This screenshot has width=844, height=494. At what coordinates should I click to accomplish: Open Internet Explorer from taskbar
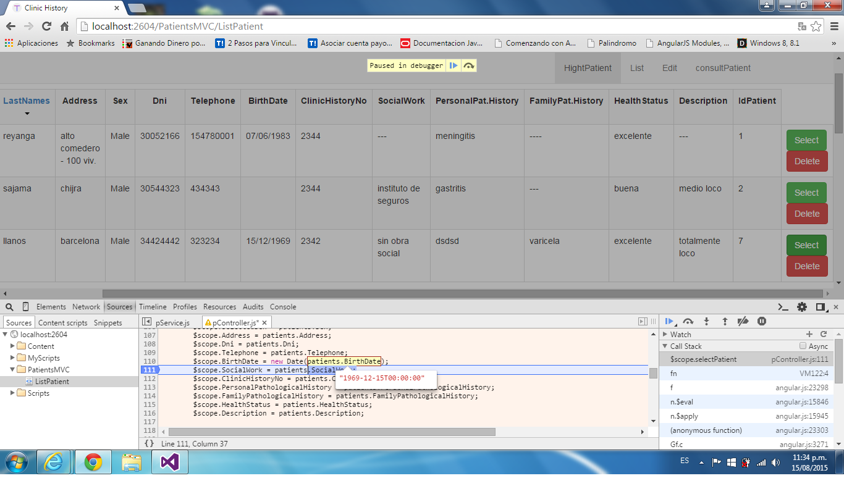pyautogui.click(x=53, y=462)
